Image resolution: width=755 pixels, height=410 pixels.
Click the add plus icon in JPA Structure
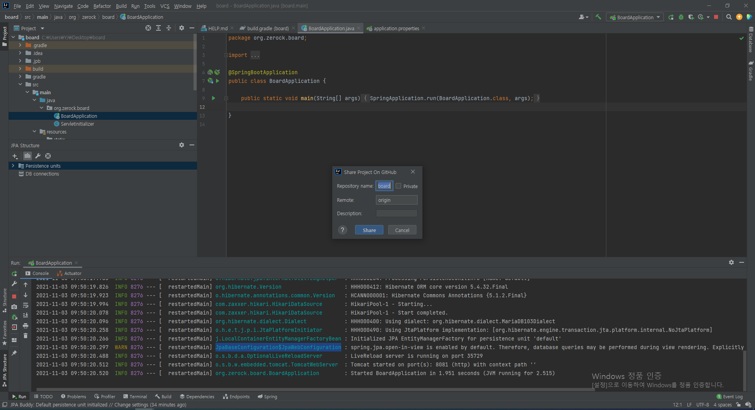coord(15,156)
